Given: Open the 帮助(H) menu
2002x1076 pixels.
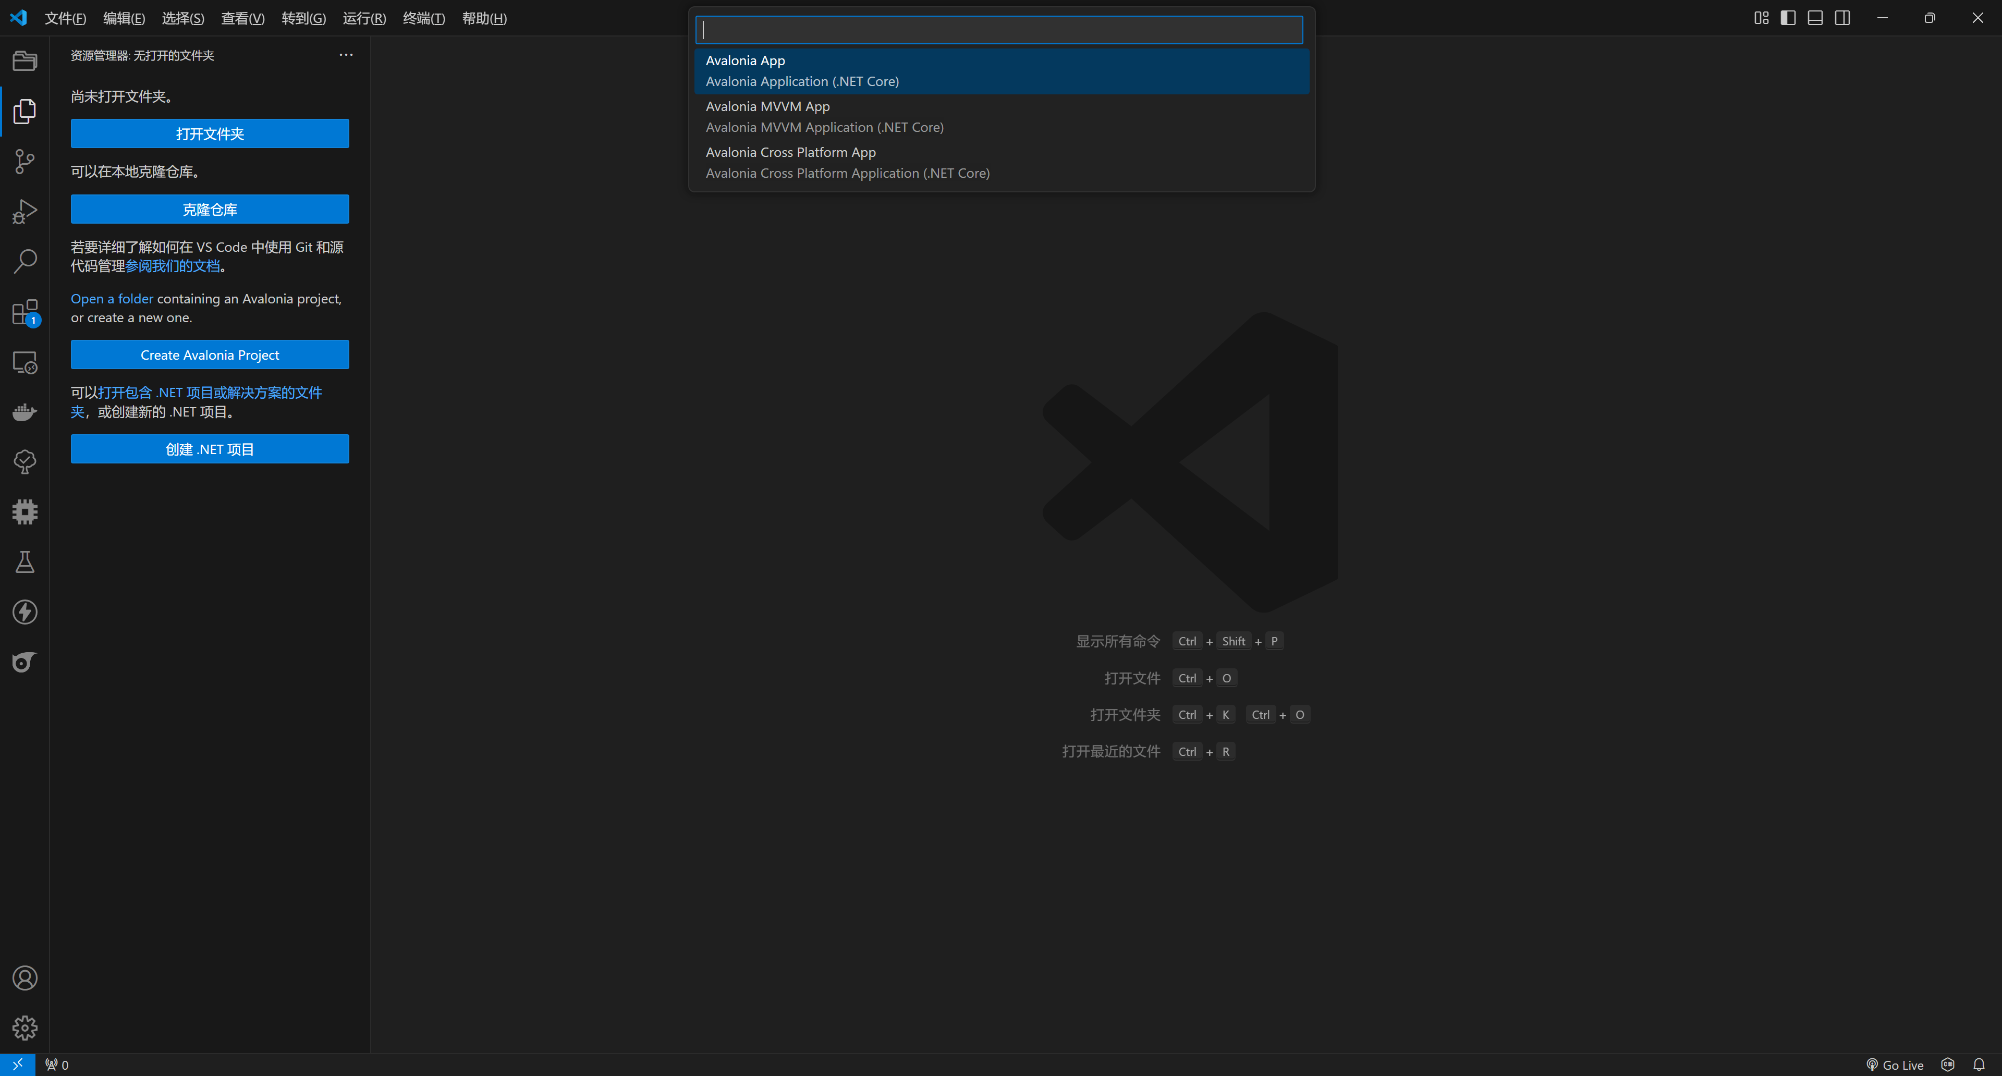Looking at the screenshot, I should [x=484, y=18].
